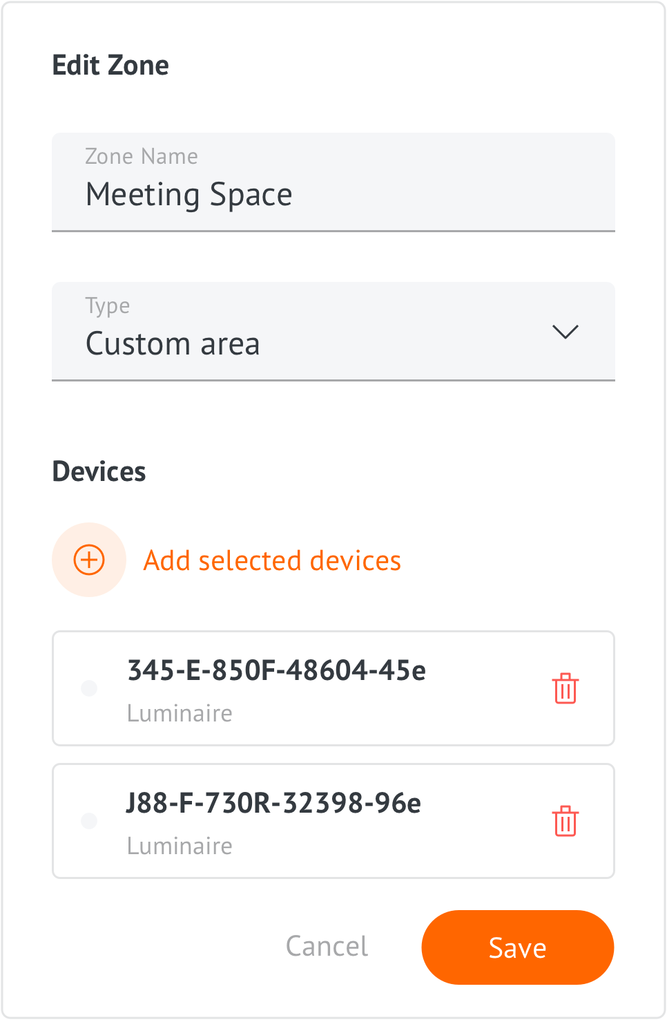Click status dot beside J88-F-730R-32398-96e
This screenshot has width=667, height=1020.
coord(89,821)
